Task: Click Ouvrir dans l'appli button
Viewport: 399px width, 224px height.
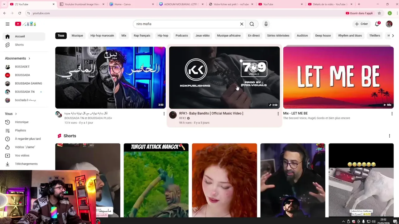Action: coord(359,13)
